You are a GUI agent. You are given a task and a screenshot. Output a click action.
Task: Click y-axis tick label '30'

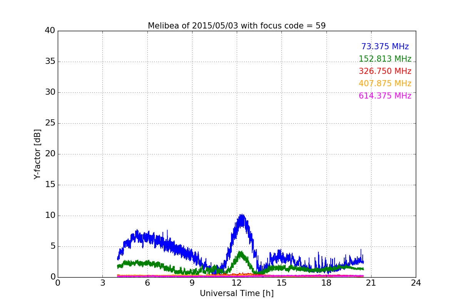tap(50, 92)
